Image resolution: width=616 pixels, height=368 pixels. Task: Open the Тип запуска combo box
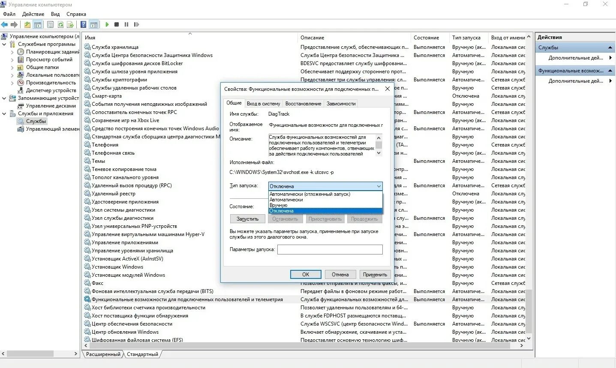[x=325, y=186]
